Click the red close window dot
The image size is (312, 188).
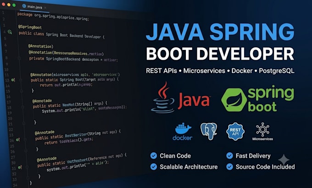point(3,4)
